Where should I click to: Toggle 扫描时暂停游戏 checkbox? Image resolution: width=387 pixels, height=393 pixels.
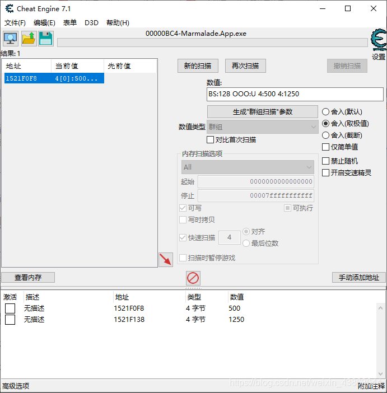(x=207, y=258)
